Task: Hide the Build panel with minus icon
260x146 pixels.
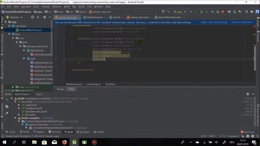Action: [x=253, y=94]
